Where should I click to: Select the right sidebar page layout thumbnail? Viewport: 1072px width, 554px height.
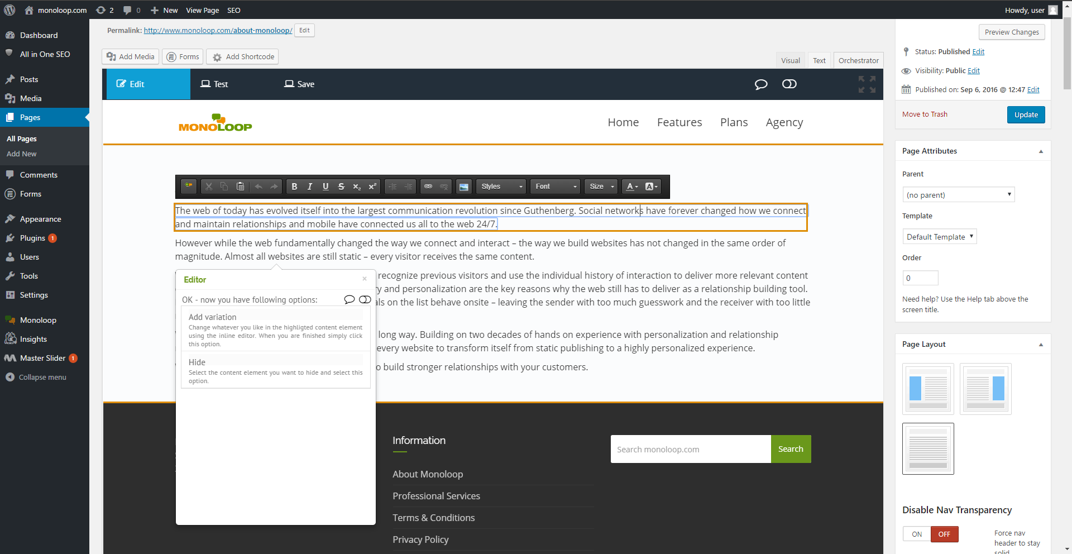pyautogui.click(x=985, y=389)
